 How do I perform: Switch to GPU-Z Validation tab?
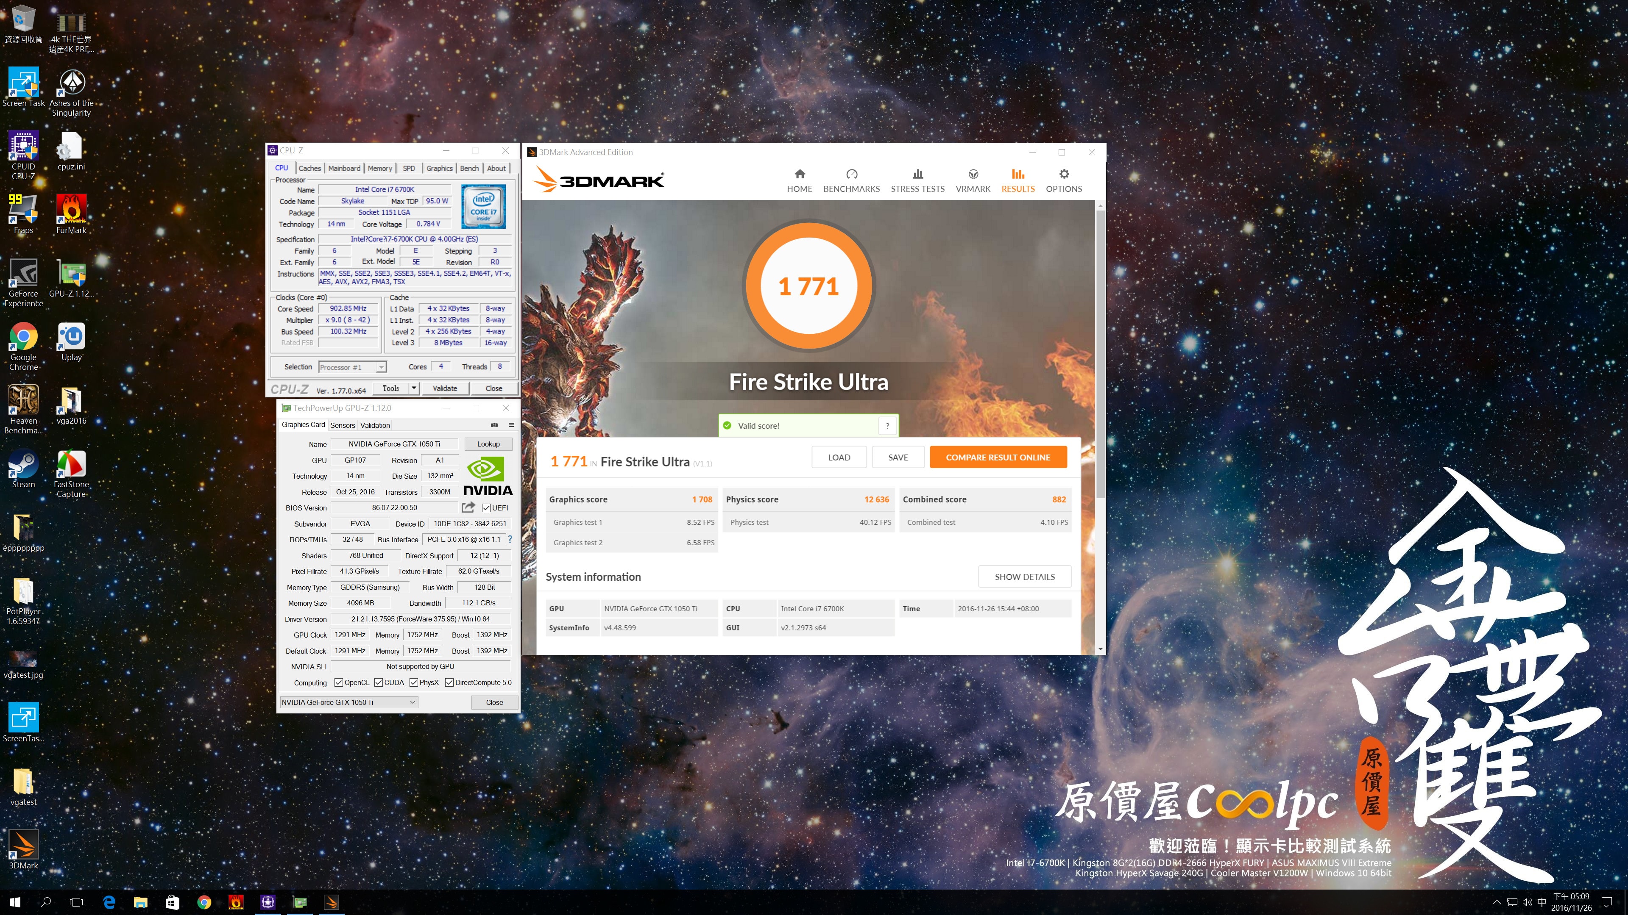tap(375, 425)
